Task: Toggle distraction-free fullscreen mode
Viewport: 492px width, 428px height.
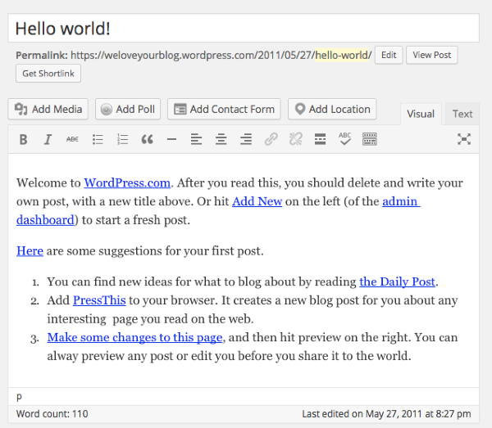Action: (x=464, y=140)
